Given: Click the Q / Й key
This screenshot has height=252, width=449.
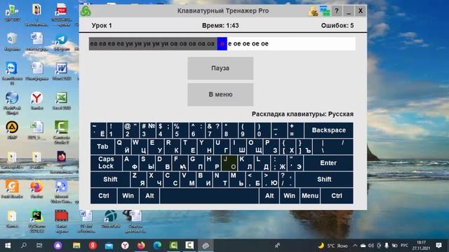Looking at the screenshot, I should coord(123,146).
